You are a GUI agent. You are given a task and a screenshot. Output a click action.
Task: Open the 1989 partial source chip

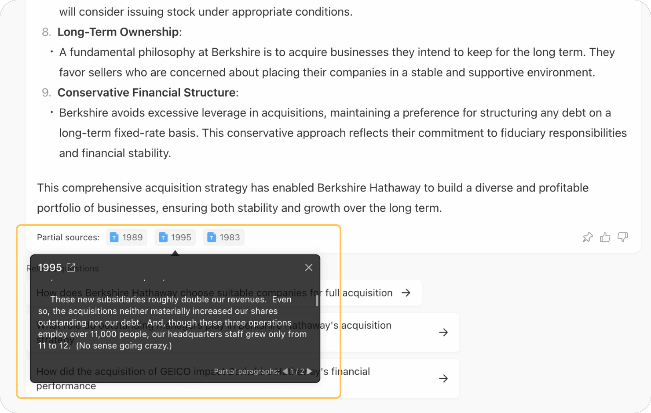126,237
